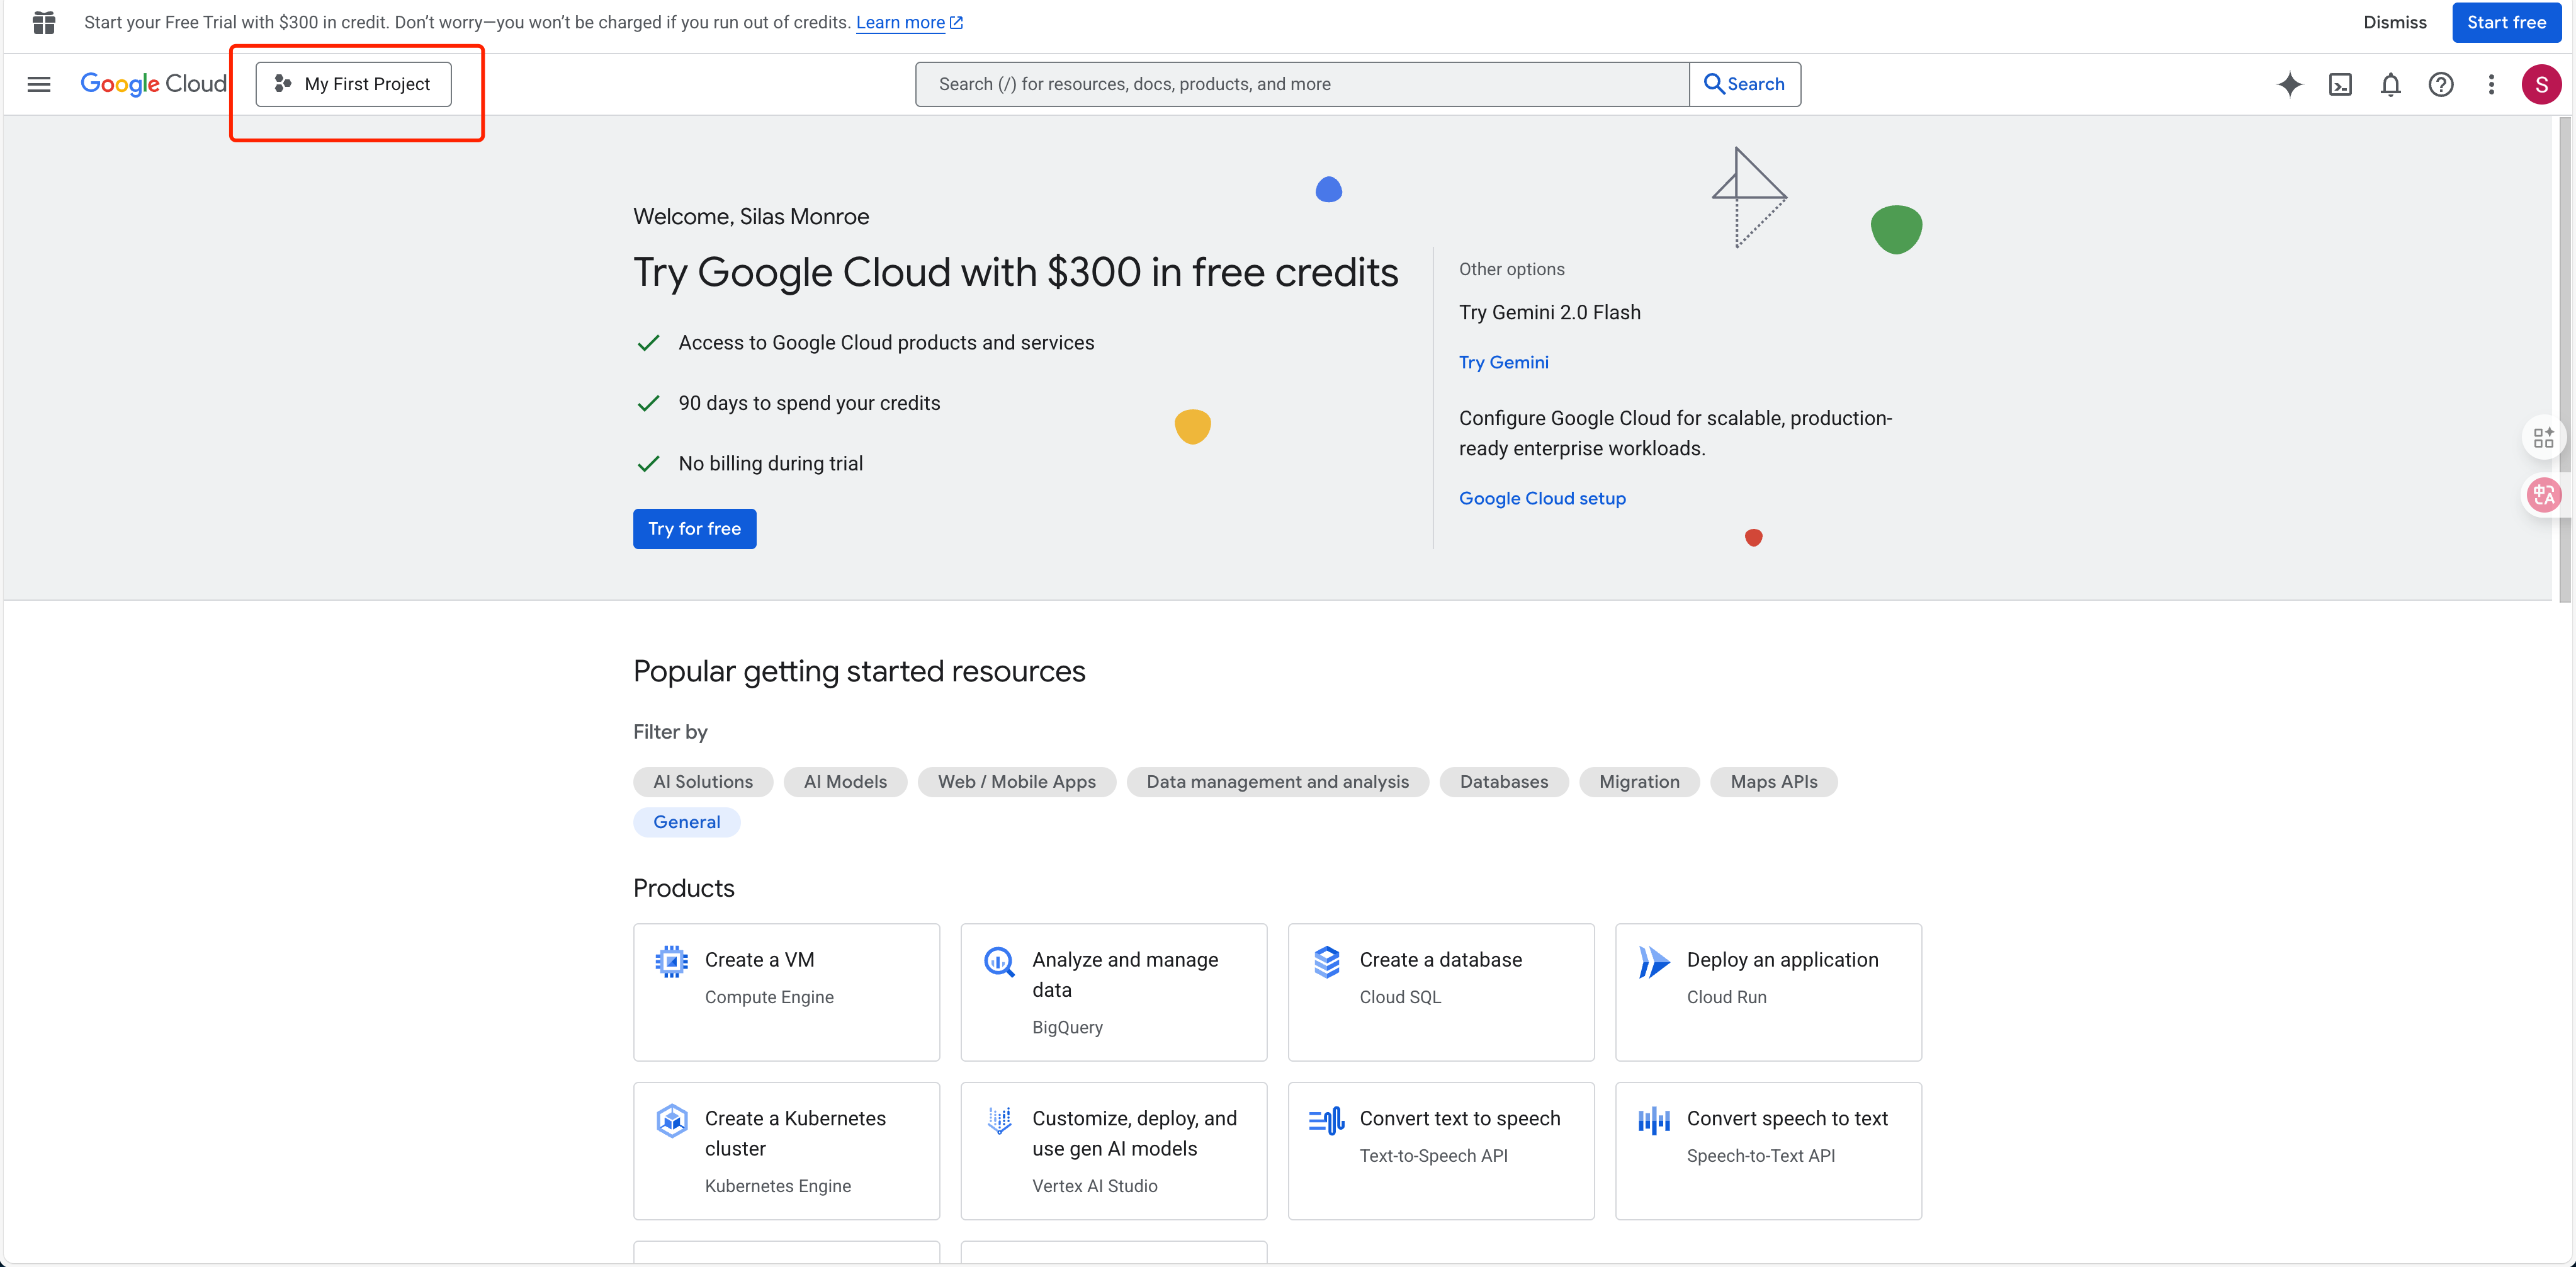Toggle the Web / Mobile Apps filter
The height and width of the screenshot is (1267, 2576).
pos(1016,782)
